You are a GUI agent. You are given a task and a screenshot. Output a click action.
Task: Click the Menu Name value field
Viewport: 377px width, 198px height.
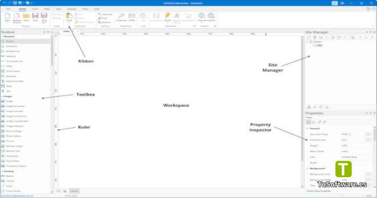[x=356, y=151]
